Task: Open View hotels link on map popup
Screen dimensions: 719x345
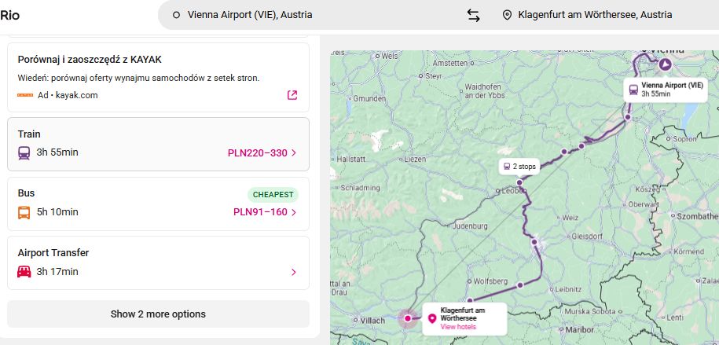Action: pos(458,327)
